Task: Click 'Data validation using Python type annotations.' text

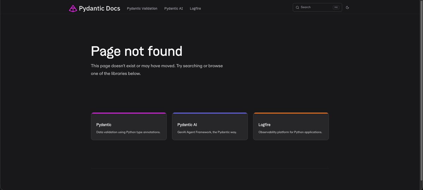Action: (128, 132)
